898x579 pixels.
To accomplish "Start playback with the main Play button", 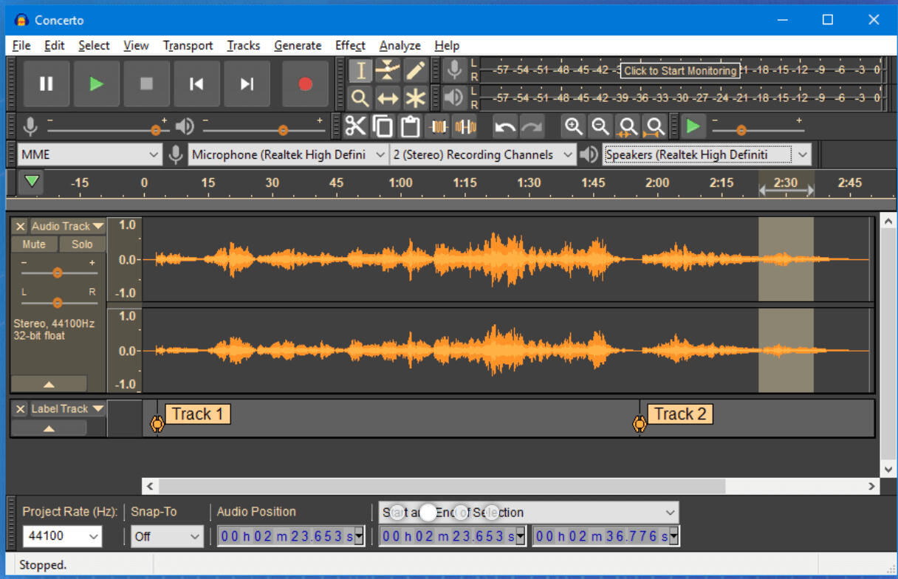I will pyautogui.click(x=96, y=84).
